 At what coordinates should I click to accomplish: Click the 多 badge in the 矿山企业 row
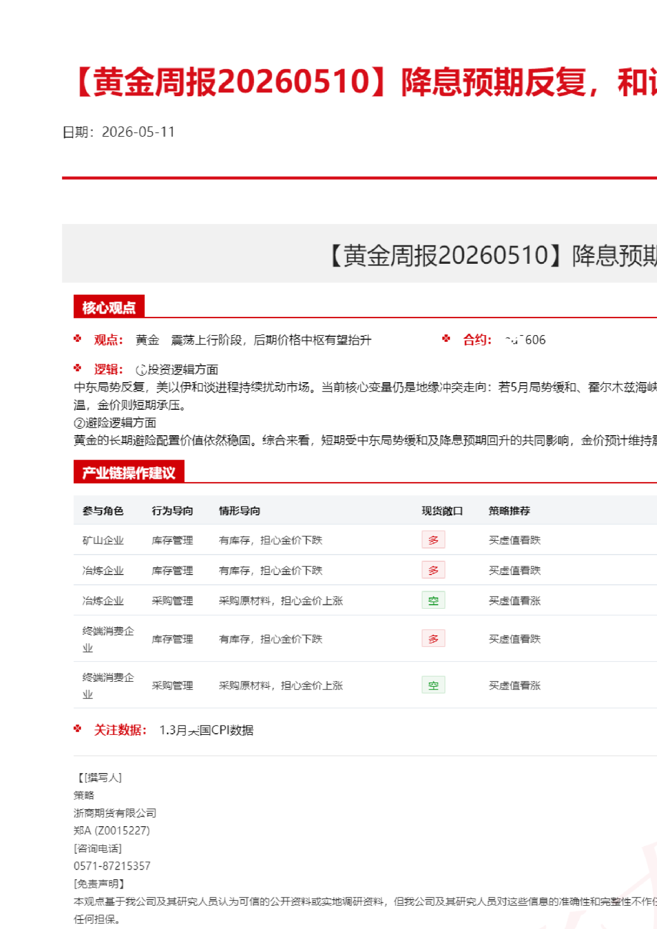[434, 540]
